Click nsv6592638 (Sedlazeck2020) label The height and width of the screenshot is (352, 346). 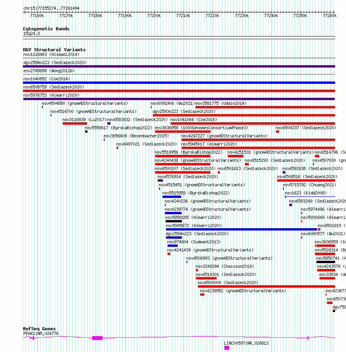pyautogui.click(x=313, y=168)
